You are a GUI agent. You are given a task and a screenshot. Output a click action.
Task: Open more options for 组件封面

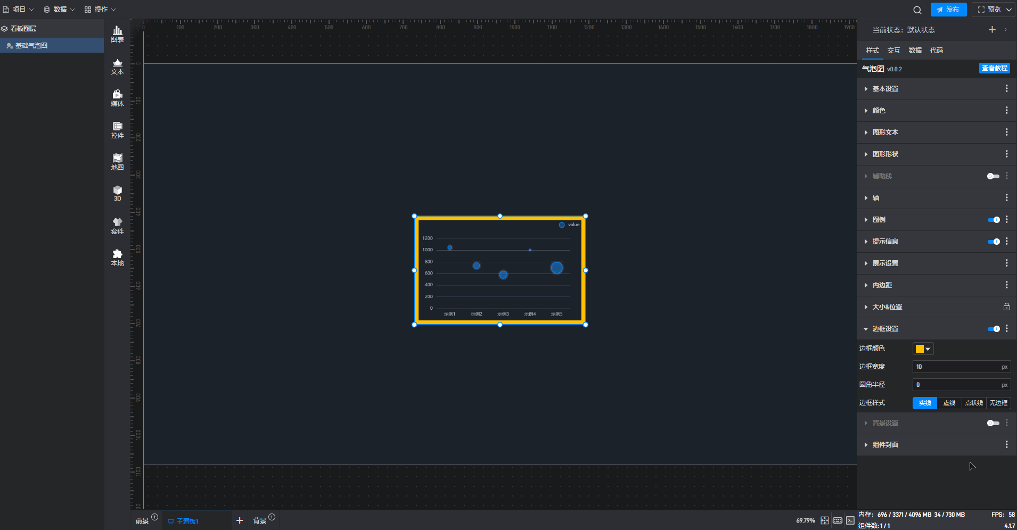coord(1006,445)
